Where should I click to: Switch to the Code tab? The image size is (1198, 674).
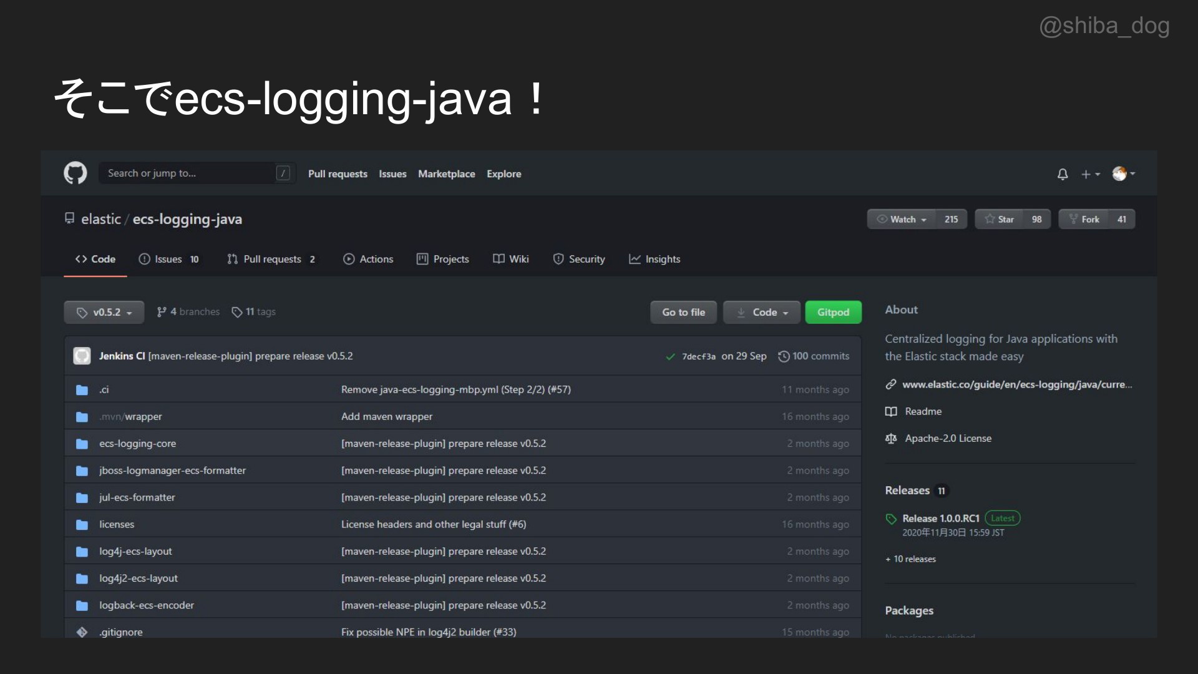[x=95, y=259]
